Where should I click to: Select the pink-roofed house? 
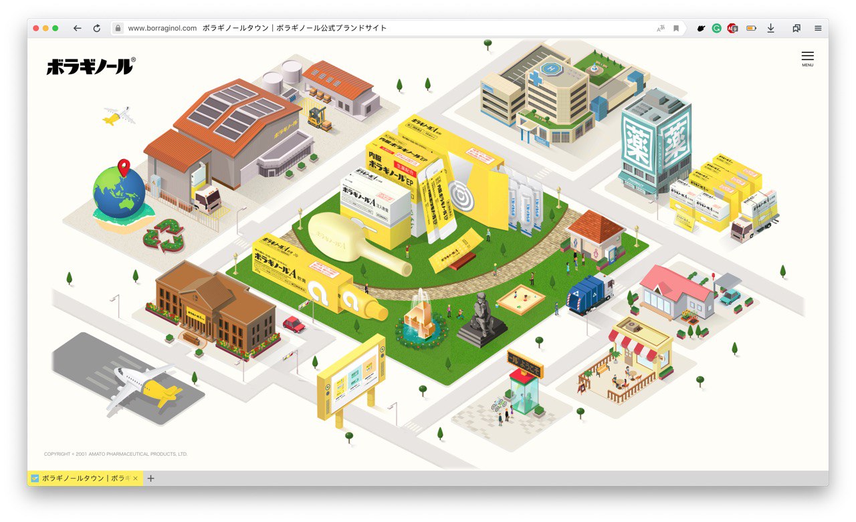click(x=675, y=293)
